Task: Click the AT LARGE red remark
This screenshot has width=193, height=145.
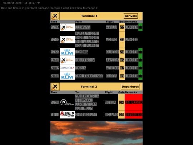Action: 134,102
